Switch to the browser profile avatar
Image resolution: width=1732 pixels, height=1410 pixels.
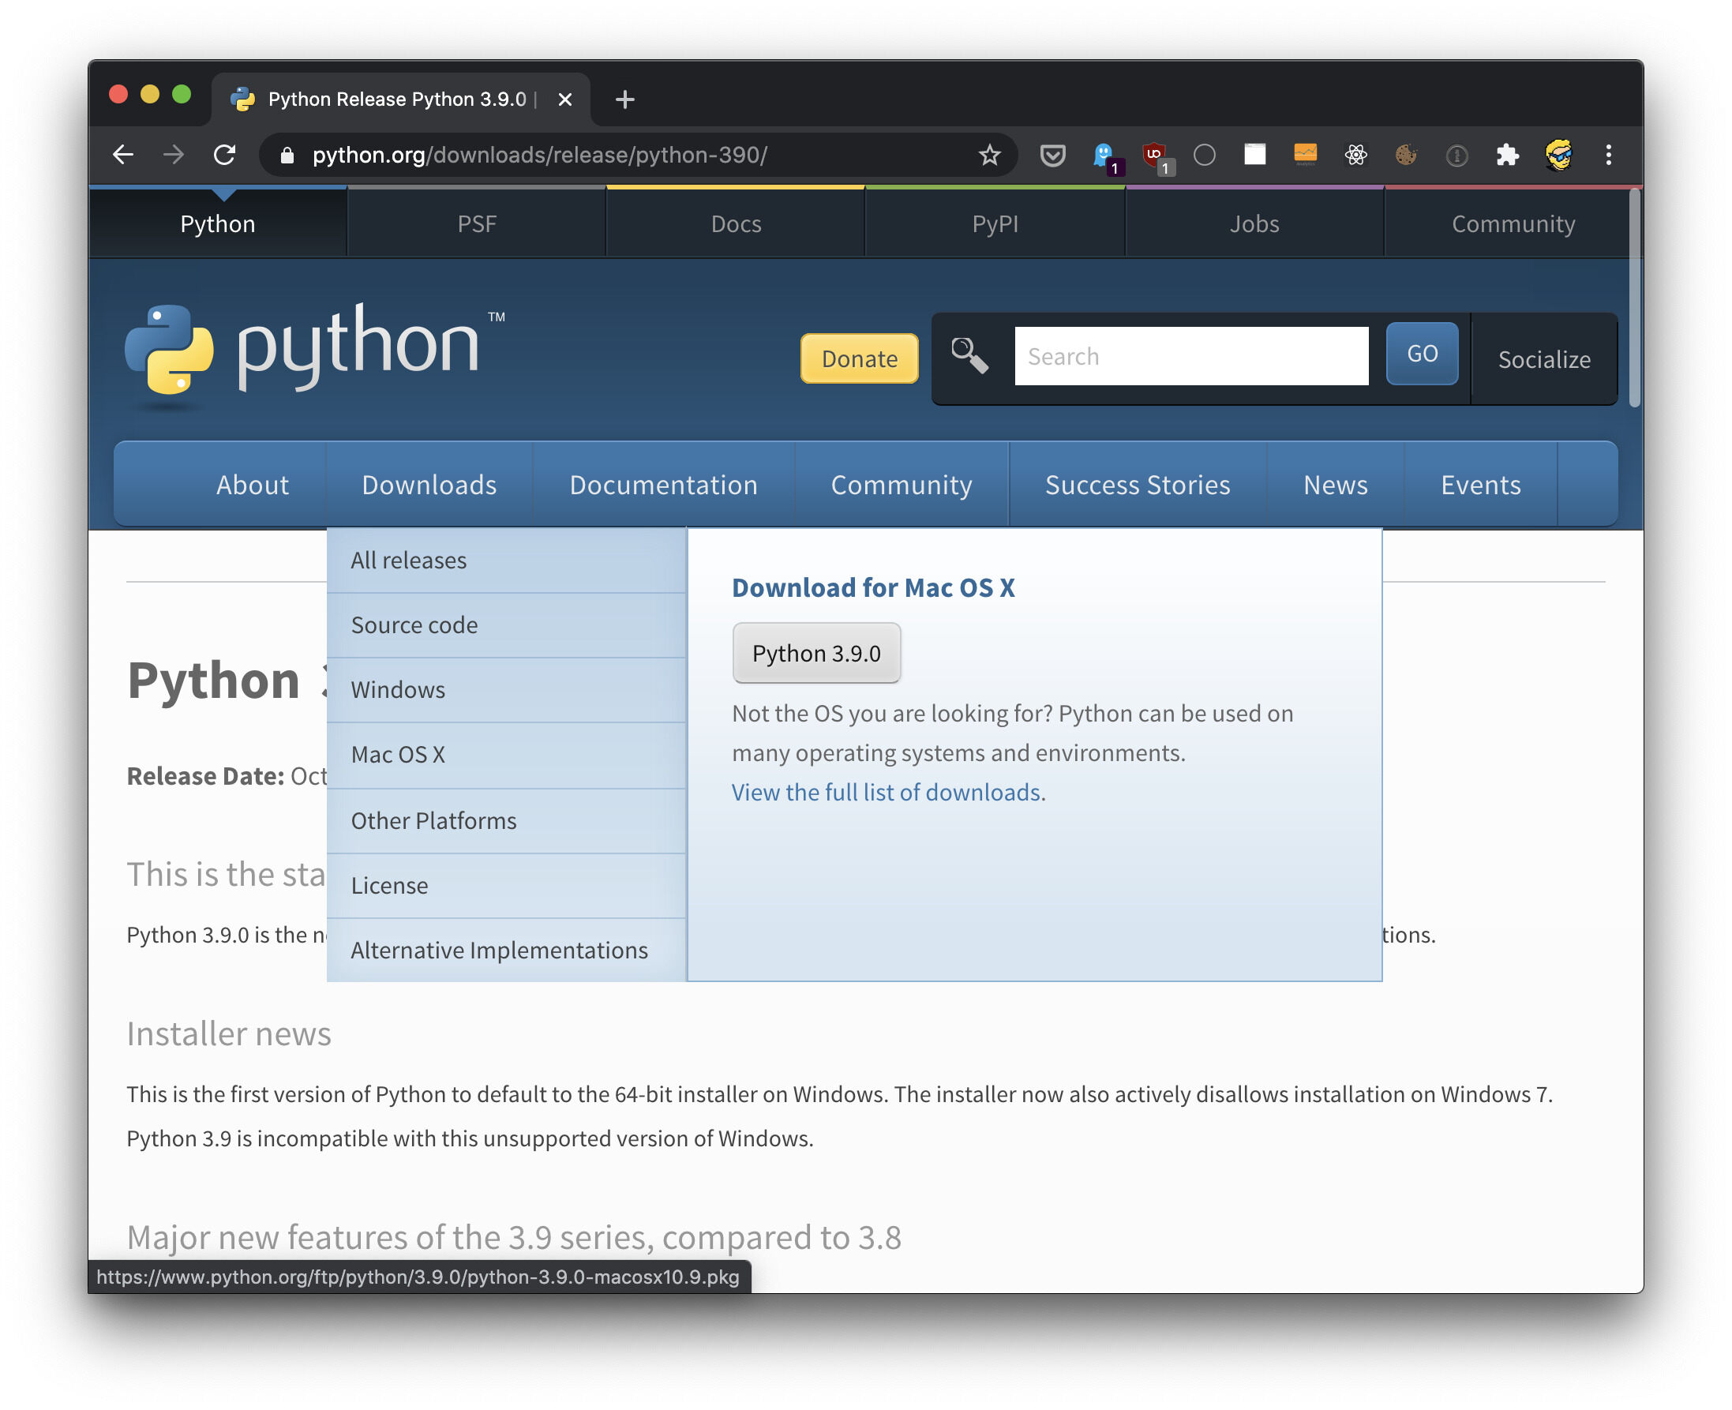(x=1559, y=154)
